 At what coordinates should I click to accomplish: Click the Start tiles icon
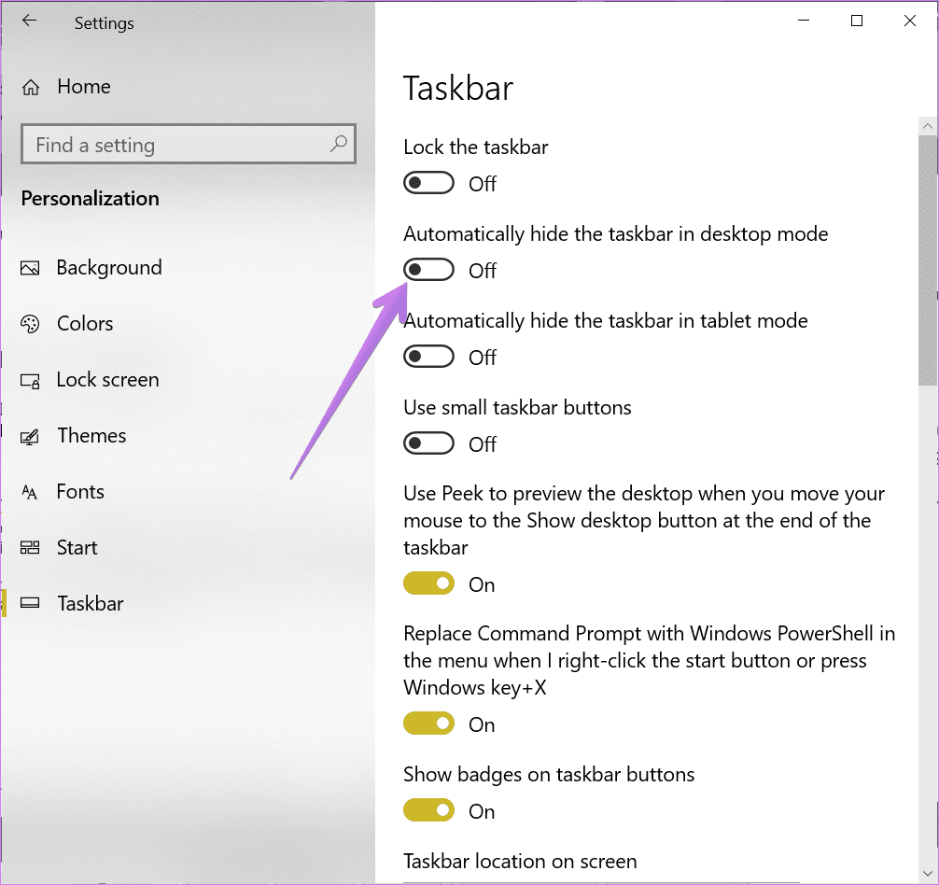click(x=30, y=547)
